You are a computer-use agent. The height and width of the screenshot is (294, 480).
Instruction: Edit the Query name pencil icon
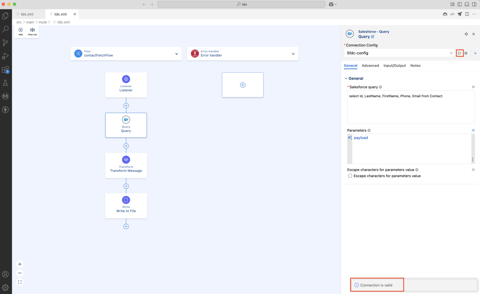tap(372, 37)
